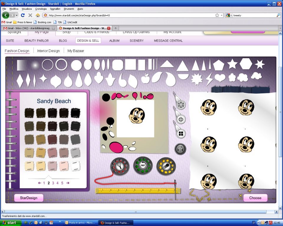Open UniCredit bookmark
This screenshot has height=226, width=283.
pyautogui.click(x=70, y=22)
